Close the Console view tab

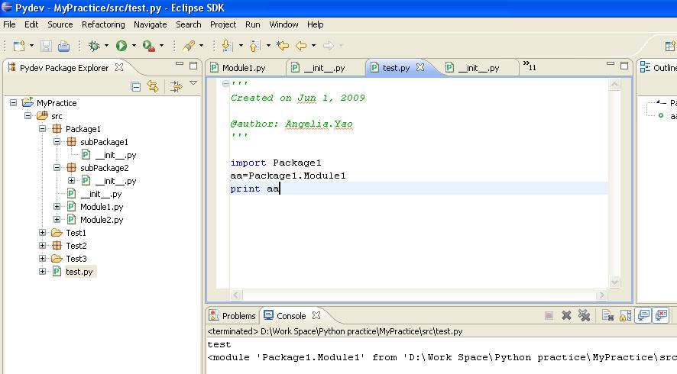click(x=316, y=315)
